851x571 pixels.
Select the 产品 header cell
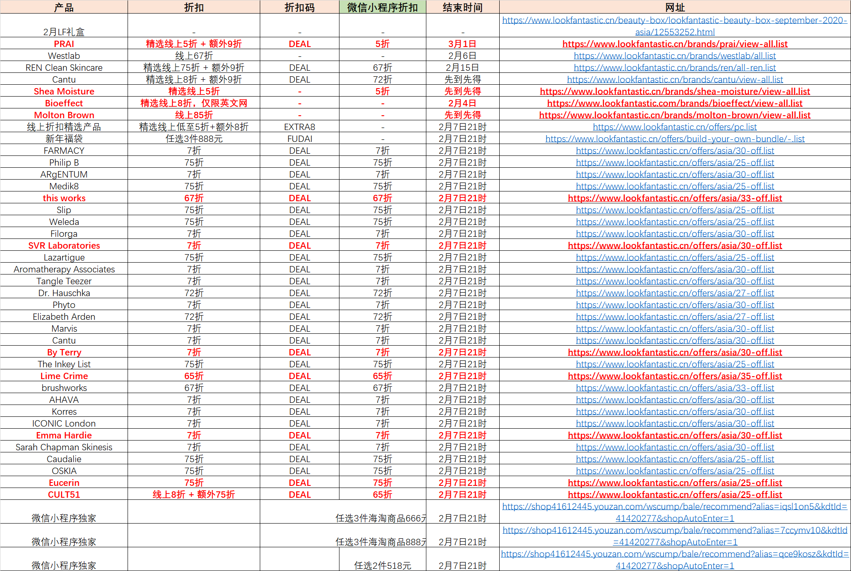(64, 7)
